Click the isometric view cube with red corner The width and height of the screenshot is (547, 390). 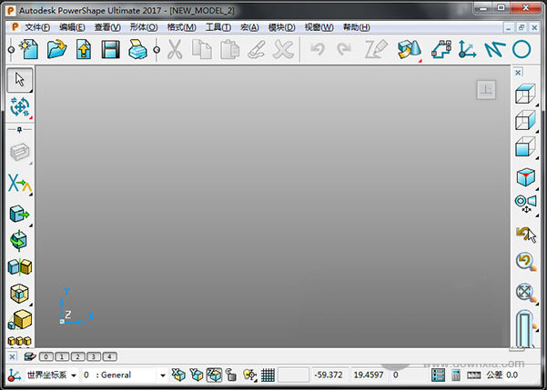tap(525, 176)
